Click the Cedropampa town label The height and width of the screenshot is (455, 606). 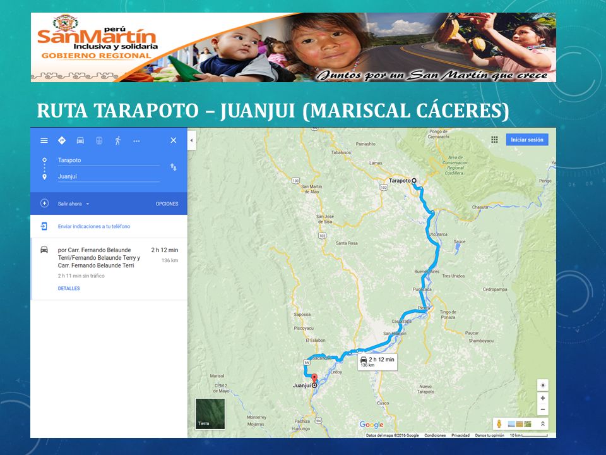(495, 289)
